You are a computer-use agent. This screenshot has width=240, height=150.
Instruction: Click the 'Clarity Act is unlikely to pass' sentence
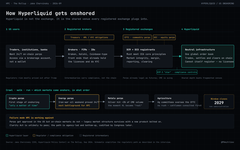71,125
